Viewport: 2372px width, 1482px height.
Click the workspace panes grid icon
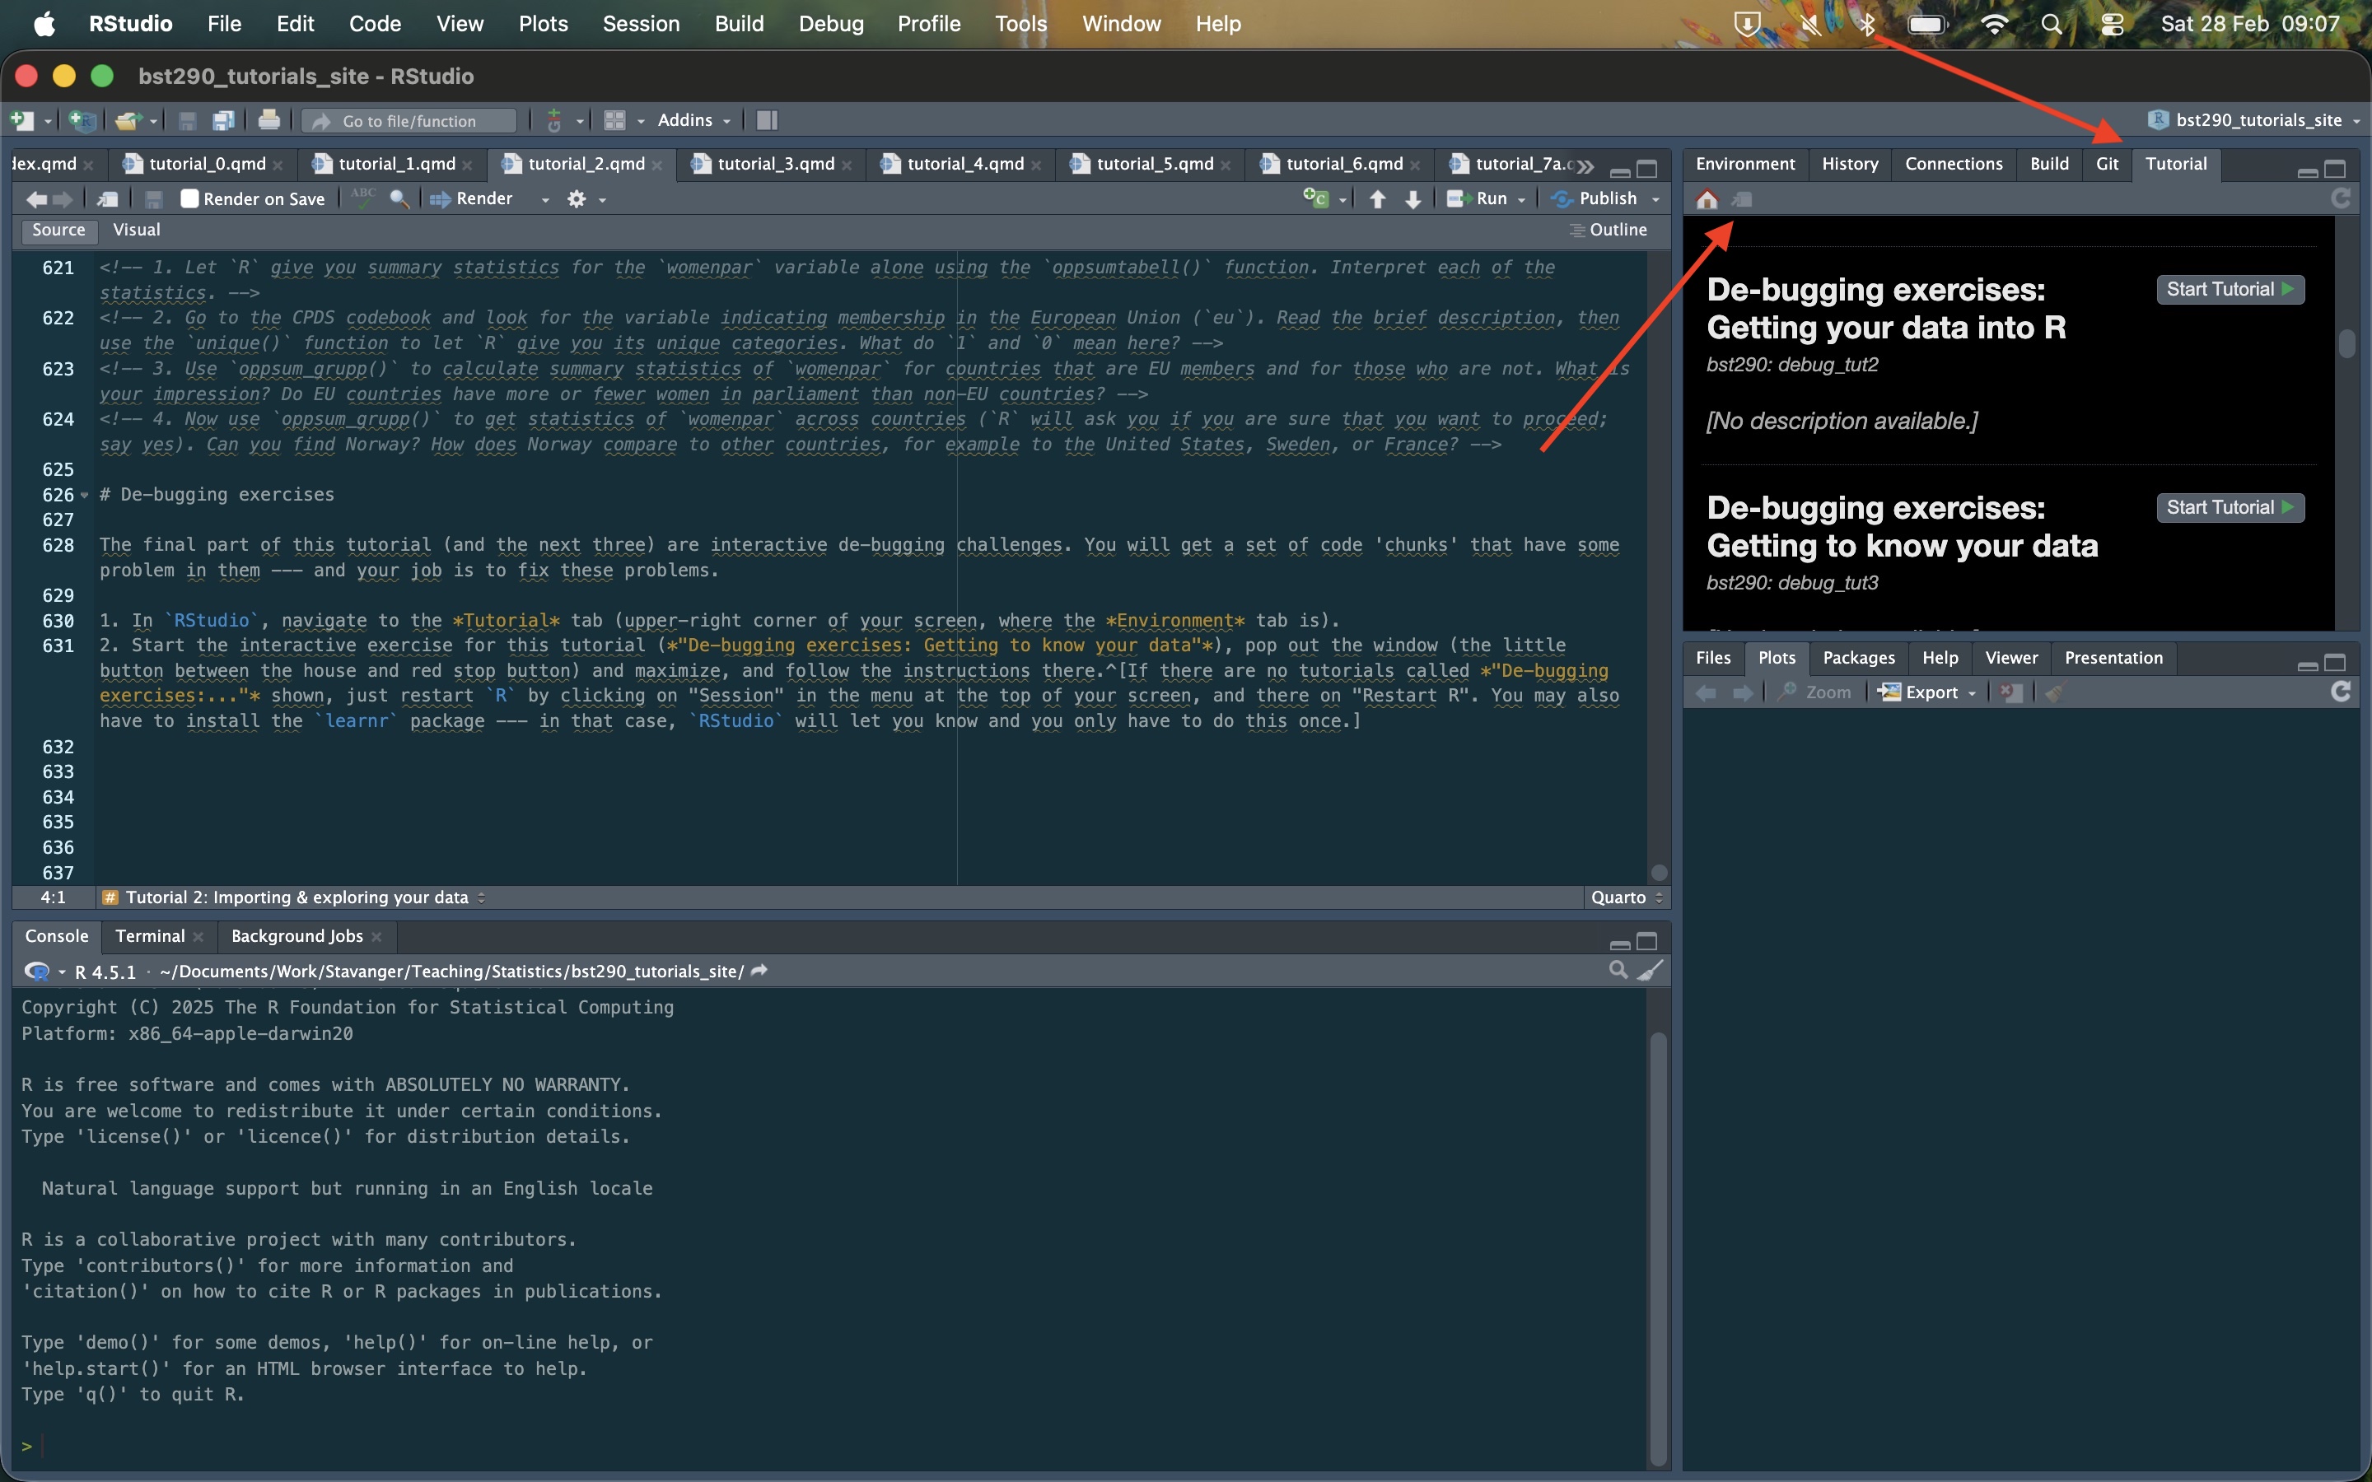[614, 120]
